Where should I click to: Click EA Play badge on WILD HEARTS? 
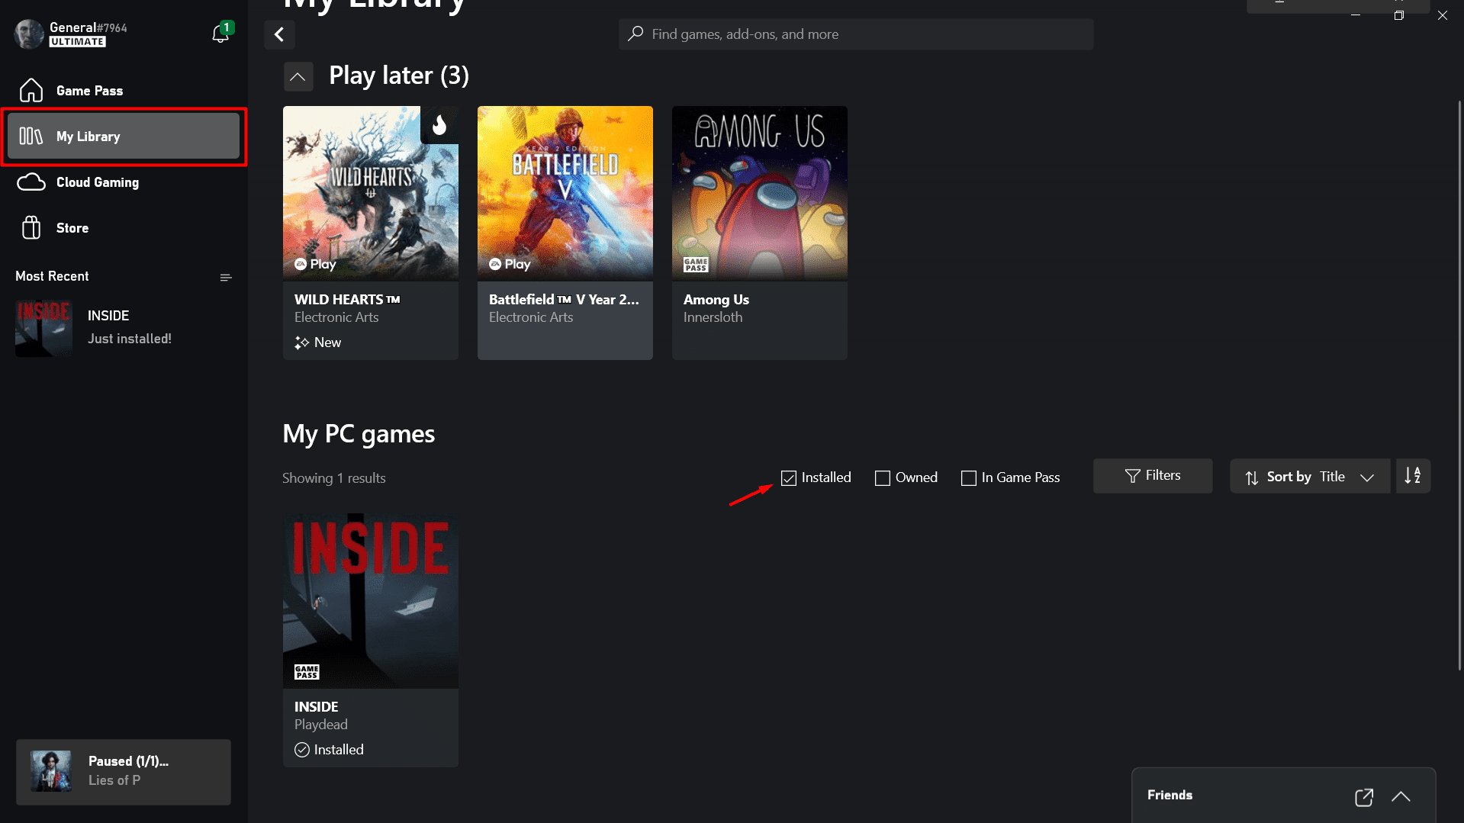(315, 264)
